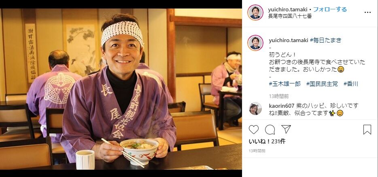Like the post with heart icon
Screen dimensions: 378x177
point(254,130)
